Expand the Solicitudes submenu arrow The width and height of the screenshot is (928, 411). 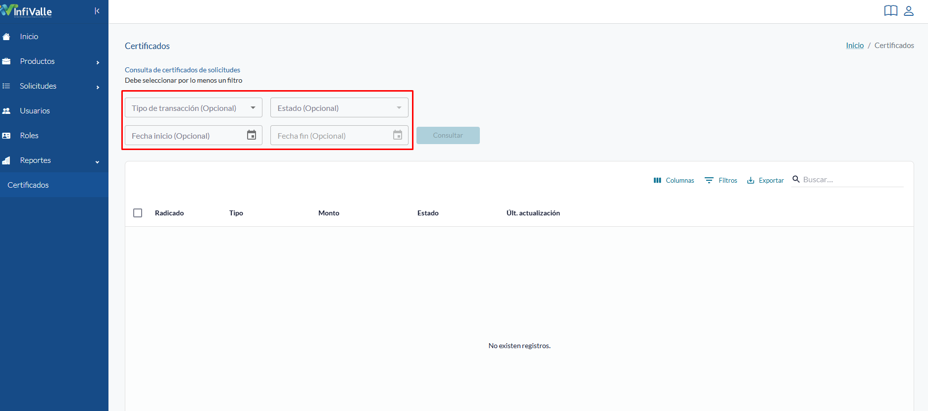point(98,87)
